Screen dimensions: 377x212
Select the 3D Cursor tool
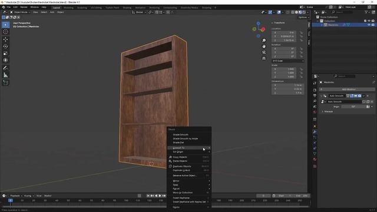[5, 32]
